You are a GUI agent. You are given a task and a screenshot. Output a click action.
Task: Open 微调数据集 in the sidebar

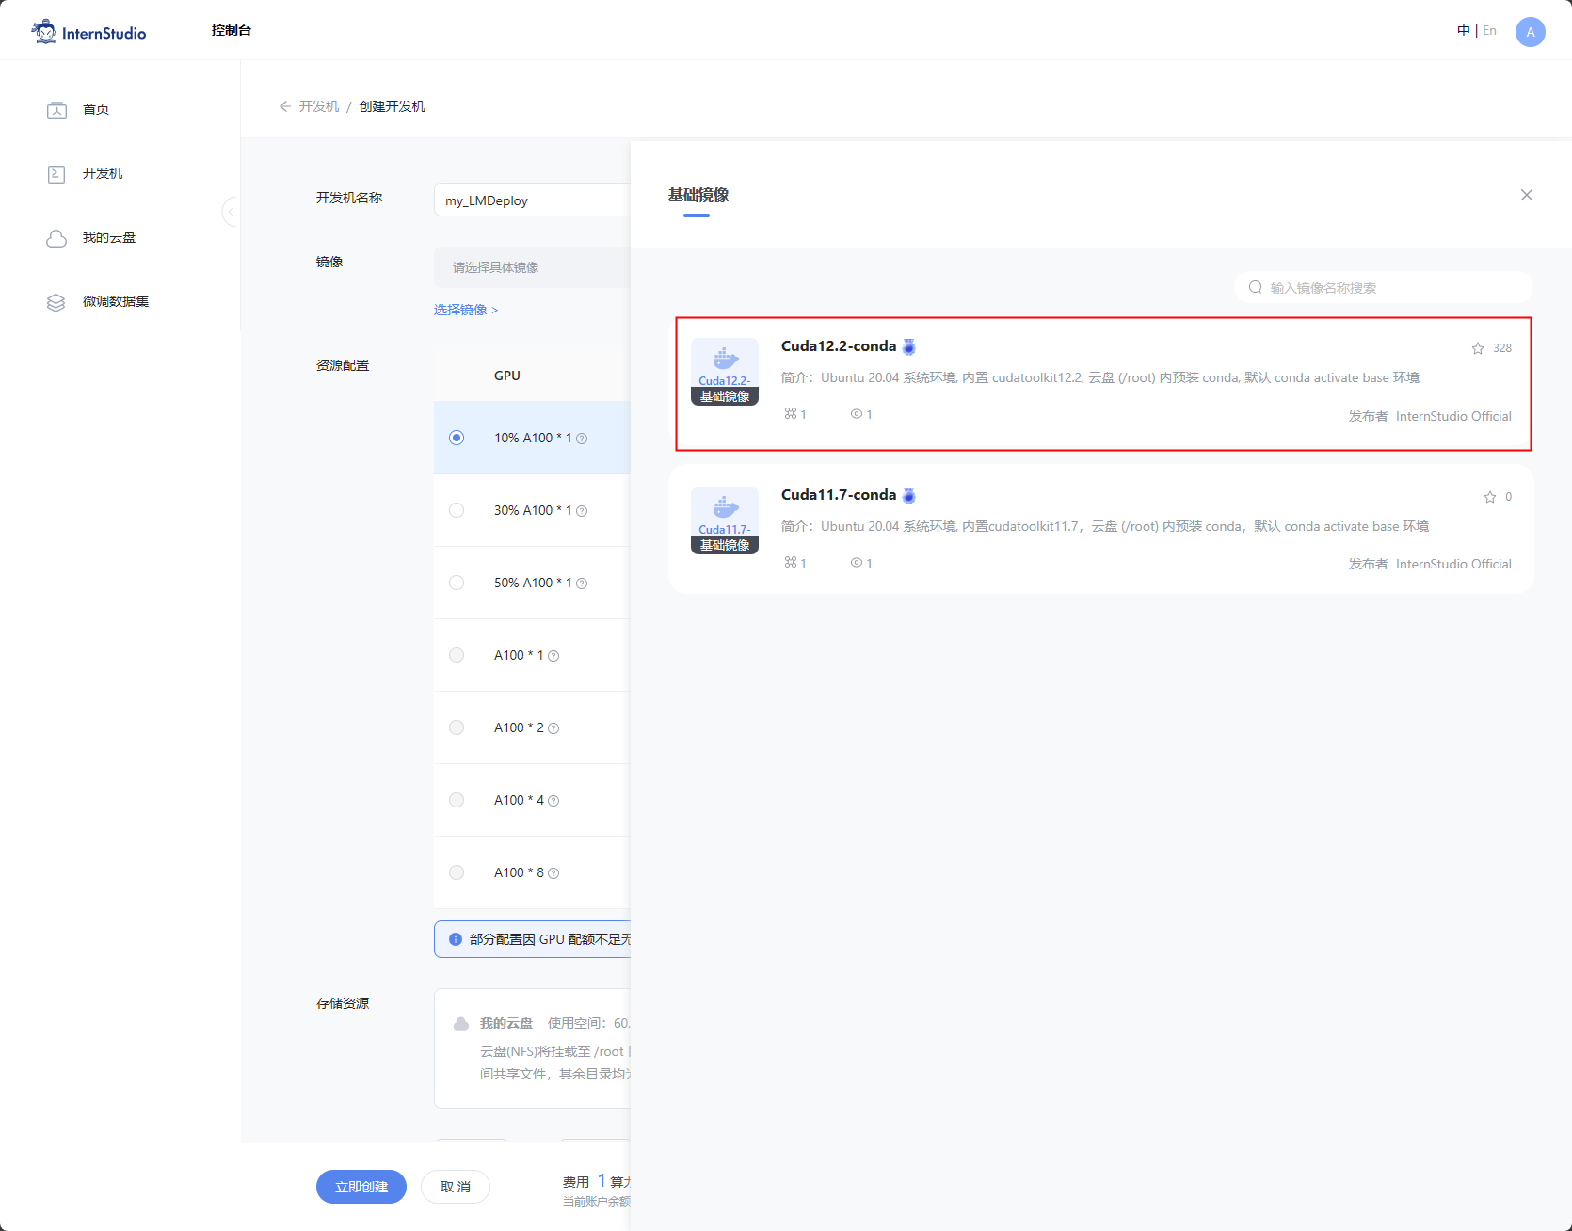(116, 301)
